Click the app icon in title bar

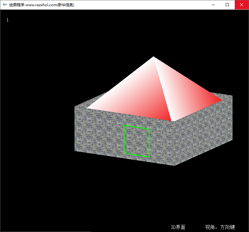coord(5,5)
